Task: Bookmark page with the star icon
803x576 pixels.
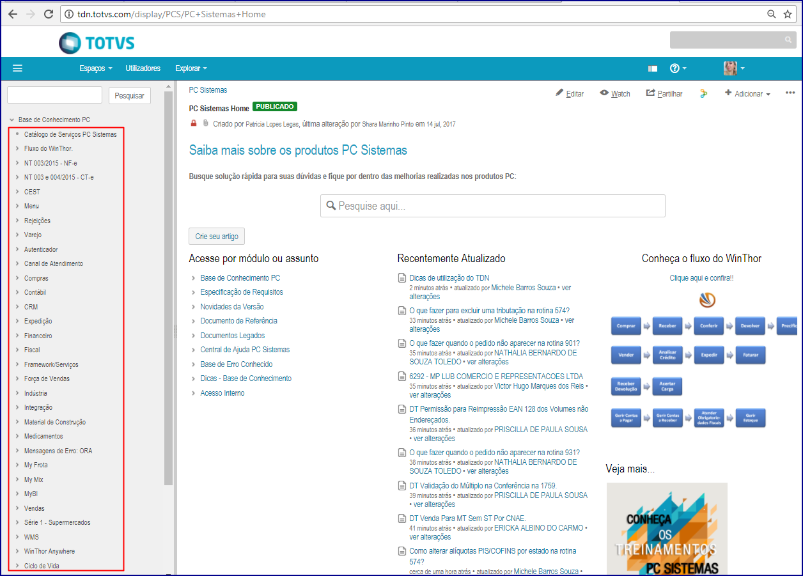Action: click(788, 14)
